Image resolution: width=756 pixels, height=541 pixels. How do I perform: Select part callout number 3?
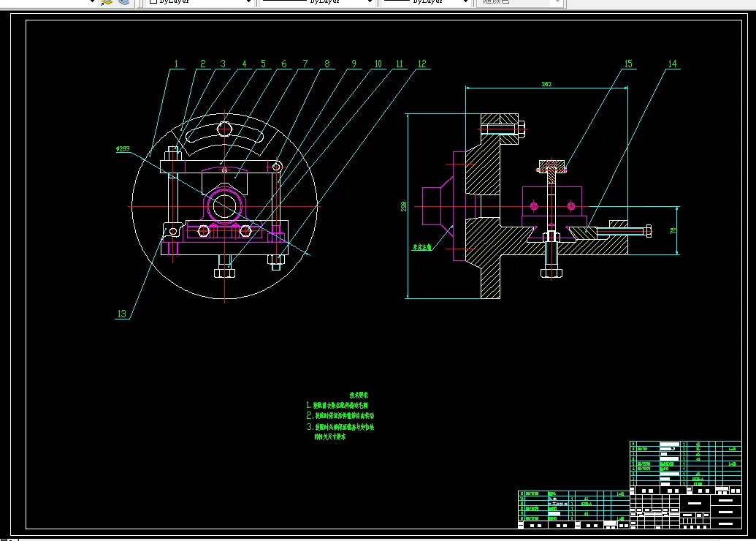point(223,64)
